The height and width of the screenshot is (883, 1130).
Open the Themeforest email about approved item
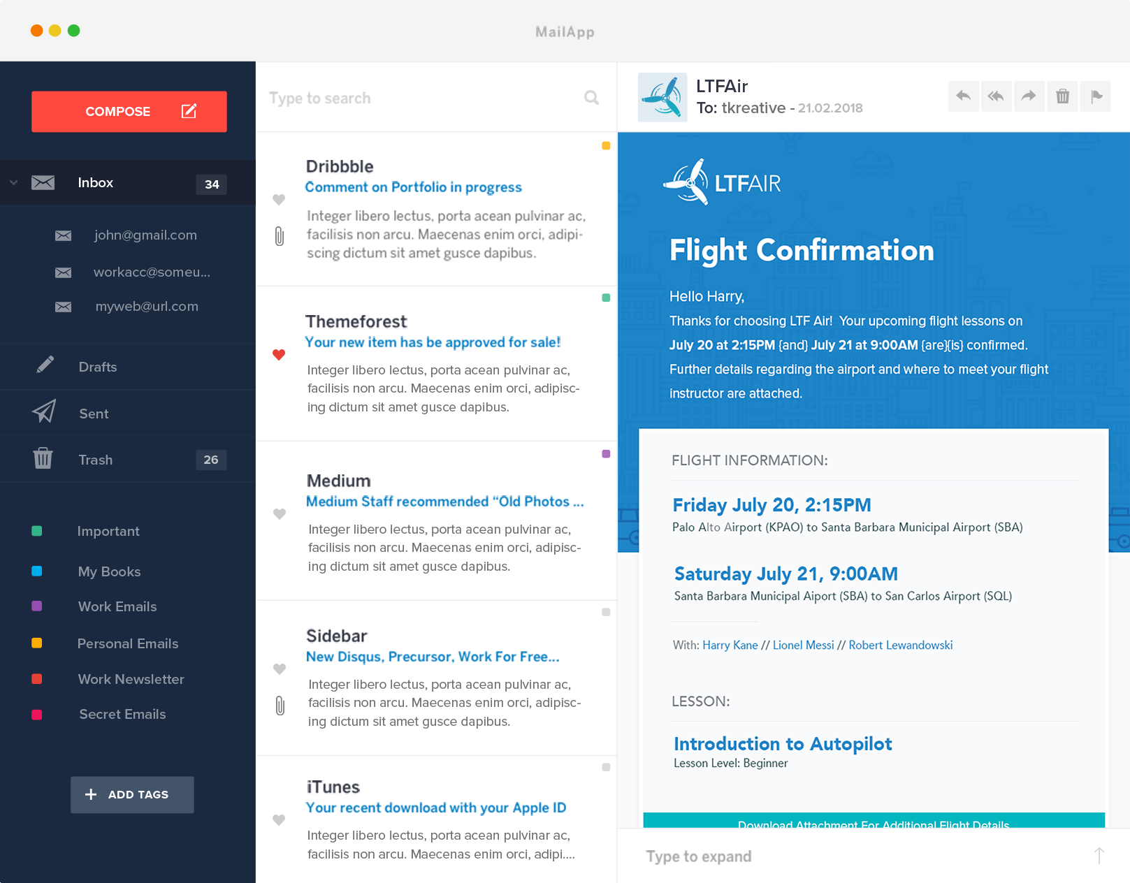tap(436, 364)
